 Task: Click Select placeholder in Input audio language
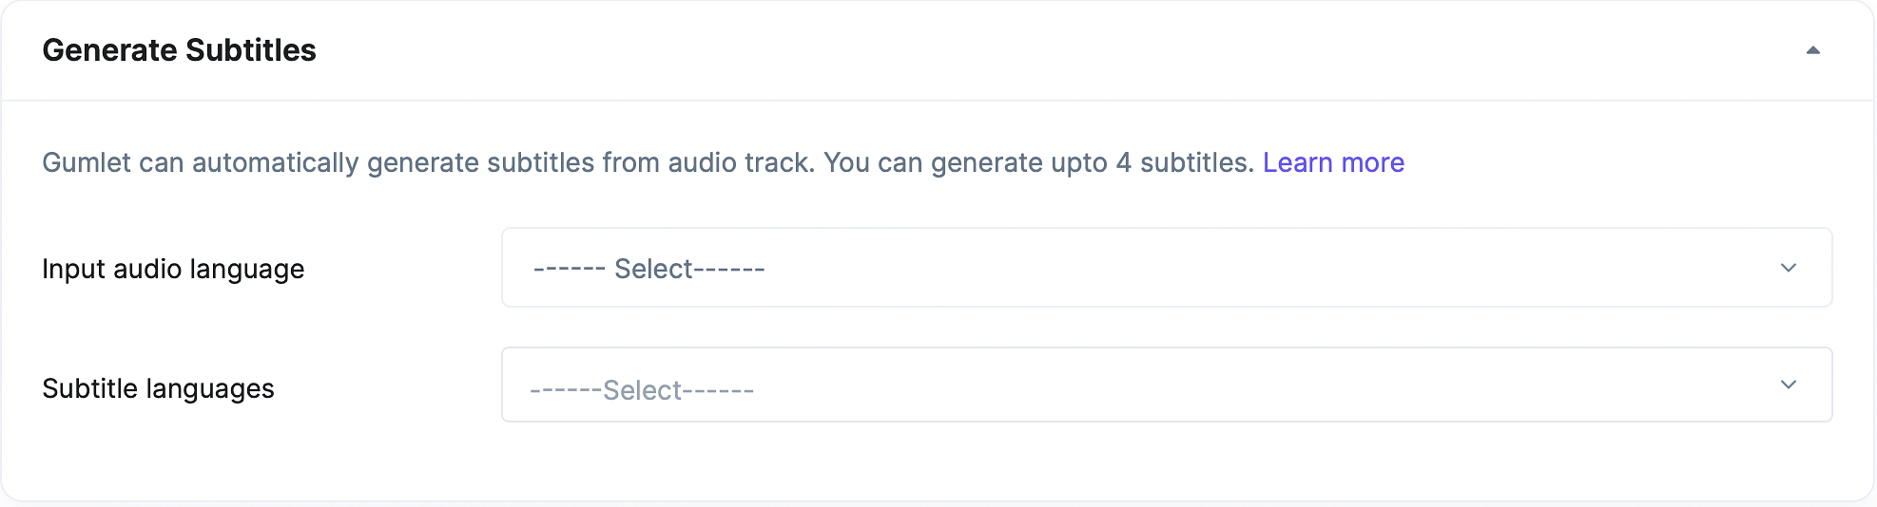649,269
